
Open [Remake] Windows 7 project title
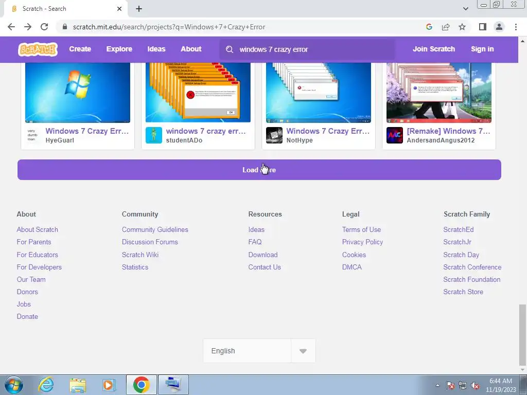point(448,131)
